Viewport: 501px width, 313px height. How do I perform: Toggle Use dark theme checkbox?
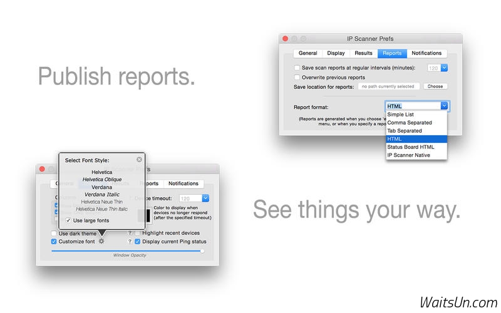(54, 233)
